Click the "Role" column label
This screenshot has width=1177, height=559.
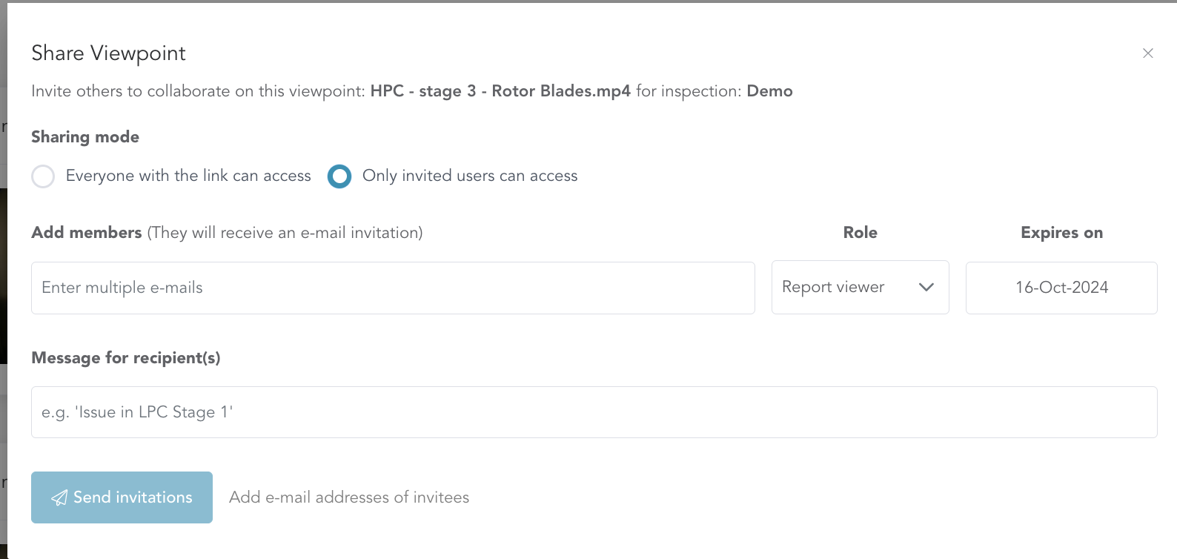[860, 233]
